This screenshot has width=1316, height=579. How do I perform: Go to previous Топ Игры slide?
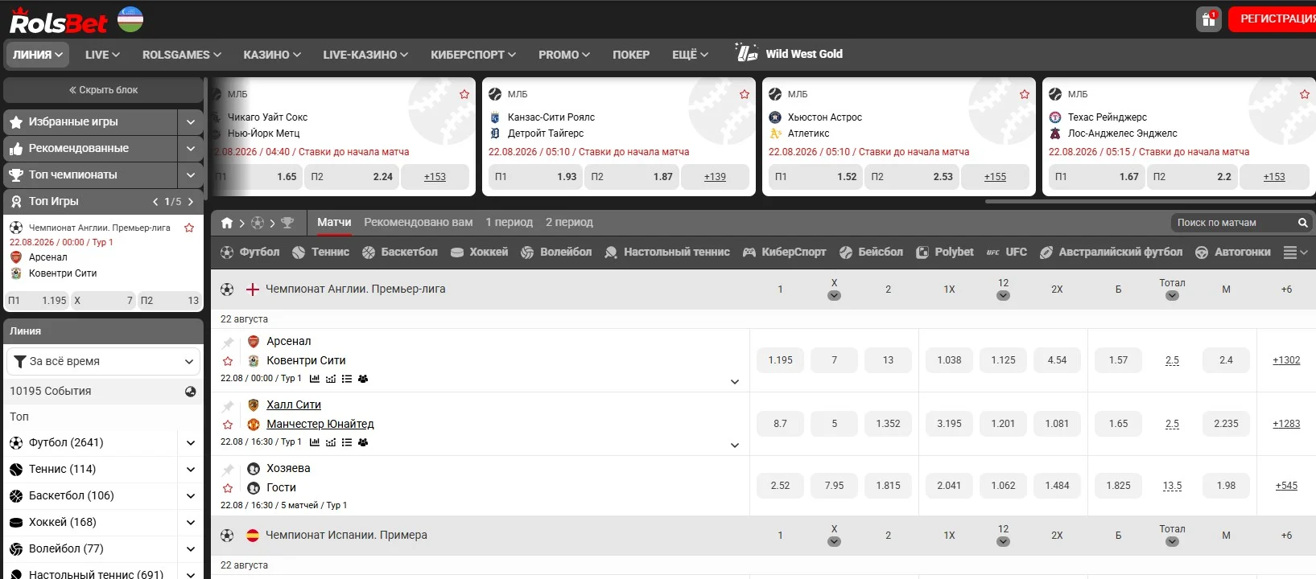tap(155, 202)
